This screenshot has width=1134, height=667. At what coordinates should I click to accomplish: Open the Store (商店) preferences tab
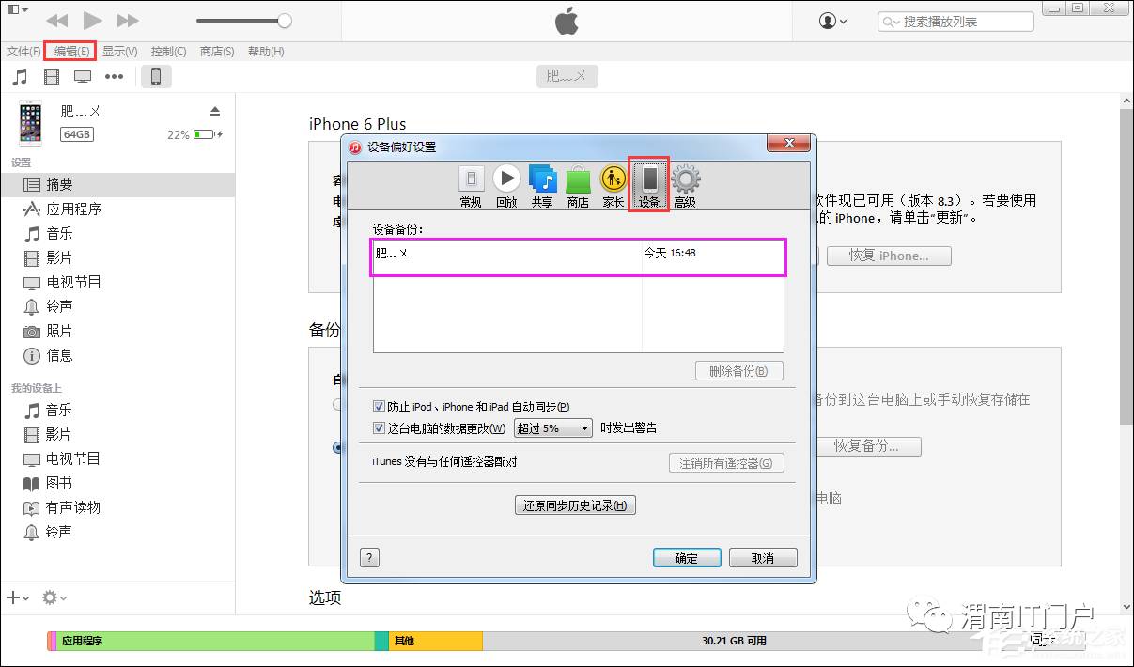coord(578,186)
